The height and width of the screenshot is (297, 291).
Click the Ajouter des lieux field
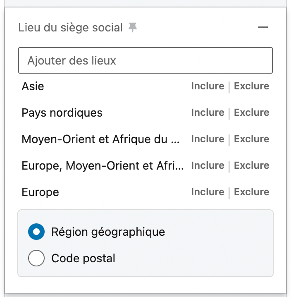[145, 61]
